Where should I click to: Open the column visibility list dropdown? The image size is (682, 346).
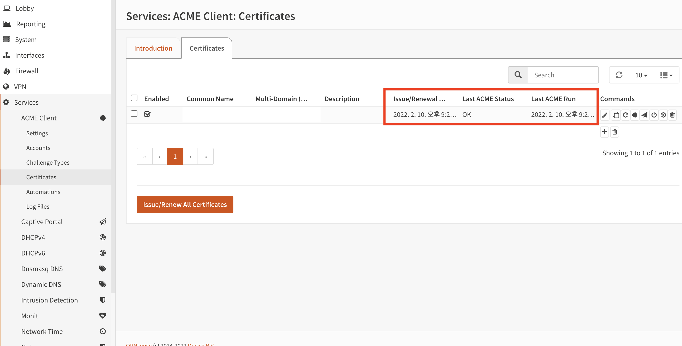(x=666, y=75)
